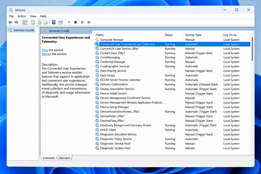Image resolution: width=261 pixels, height=174 pixels.
Task: Select Device Install Service row
Action: pos(172,94)
